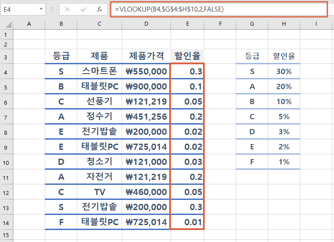The width and height of the screenshot is (334, 242).
Task: Select cell E5 showing 0.1
Action: (x=187, y=86)
